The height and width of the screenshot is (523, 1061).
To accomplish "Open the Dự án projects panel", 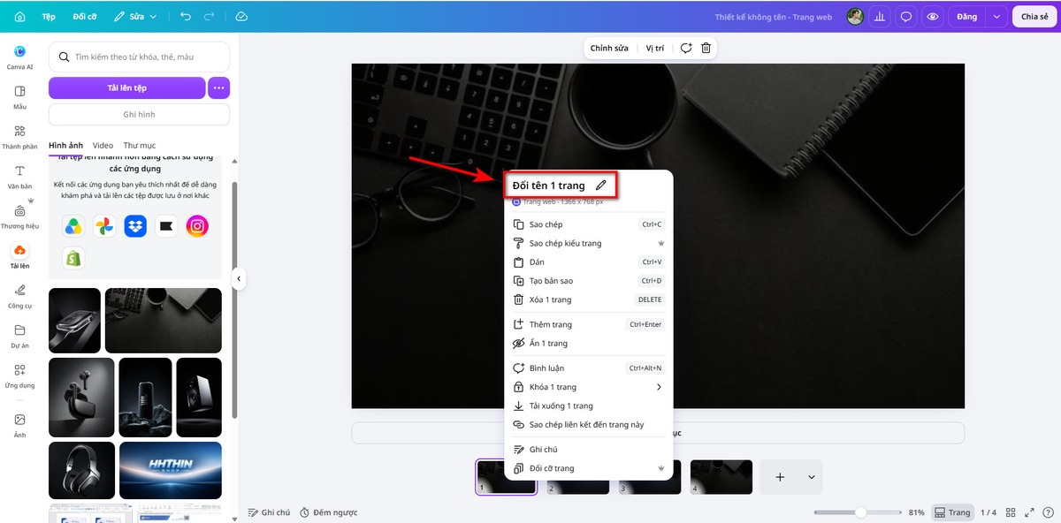I will coord(19,336).
